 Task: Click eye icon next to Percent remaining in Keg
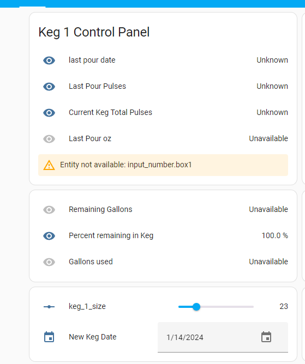coord(49,236)
